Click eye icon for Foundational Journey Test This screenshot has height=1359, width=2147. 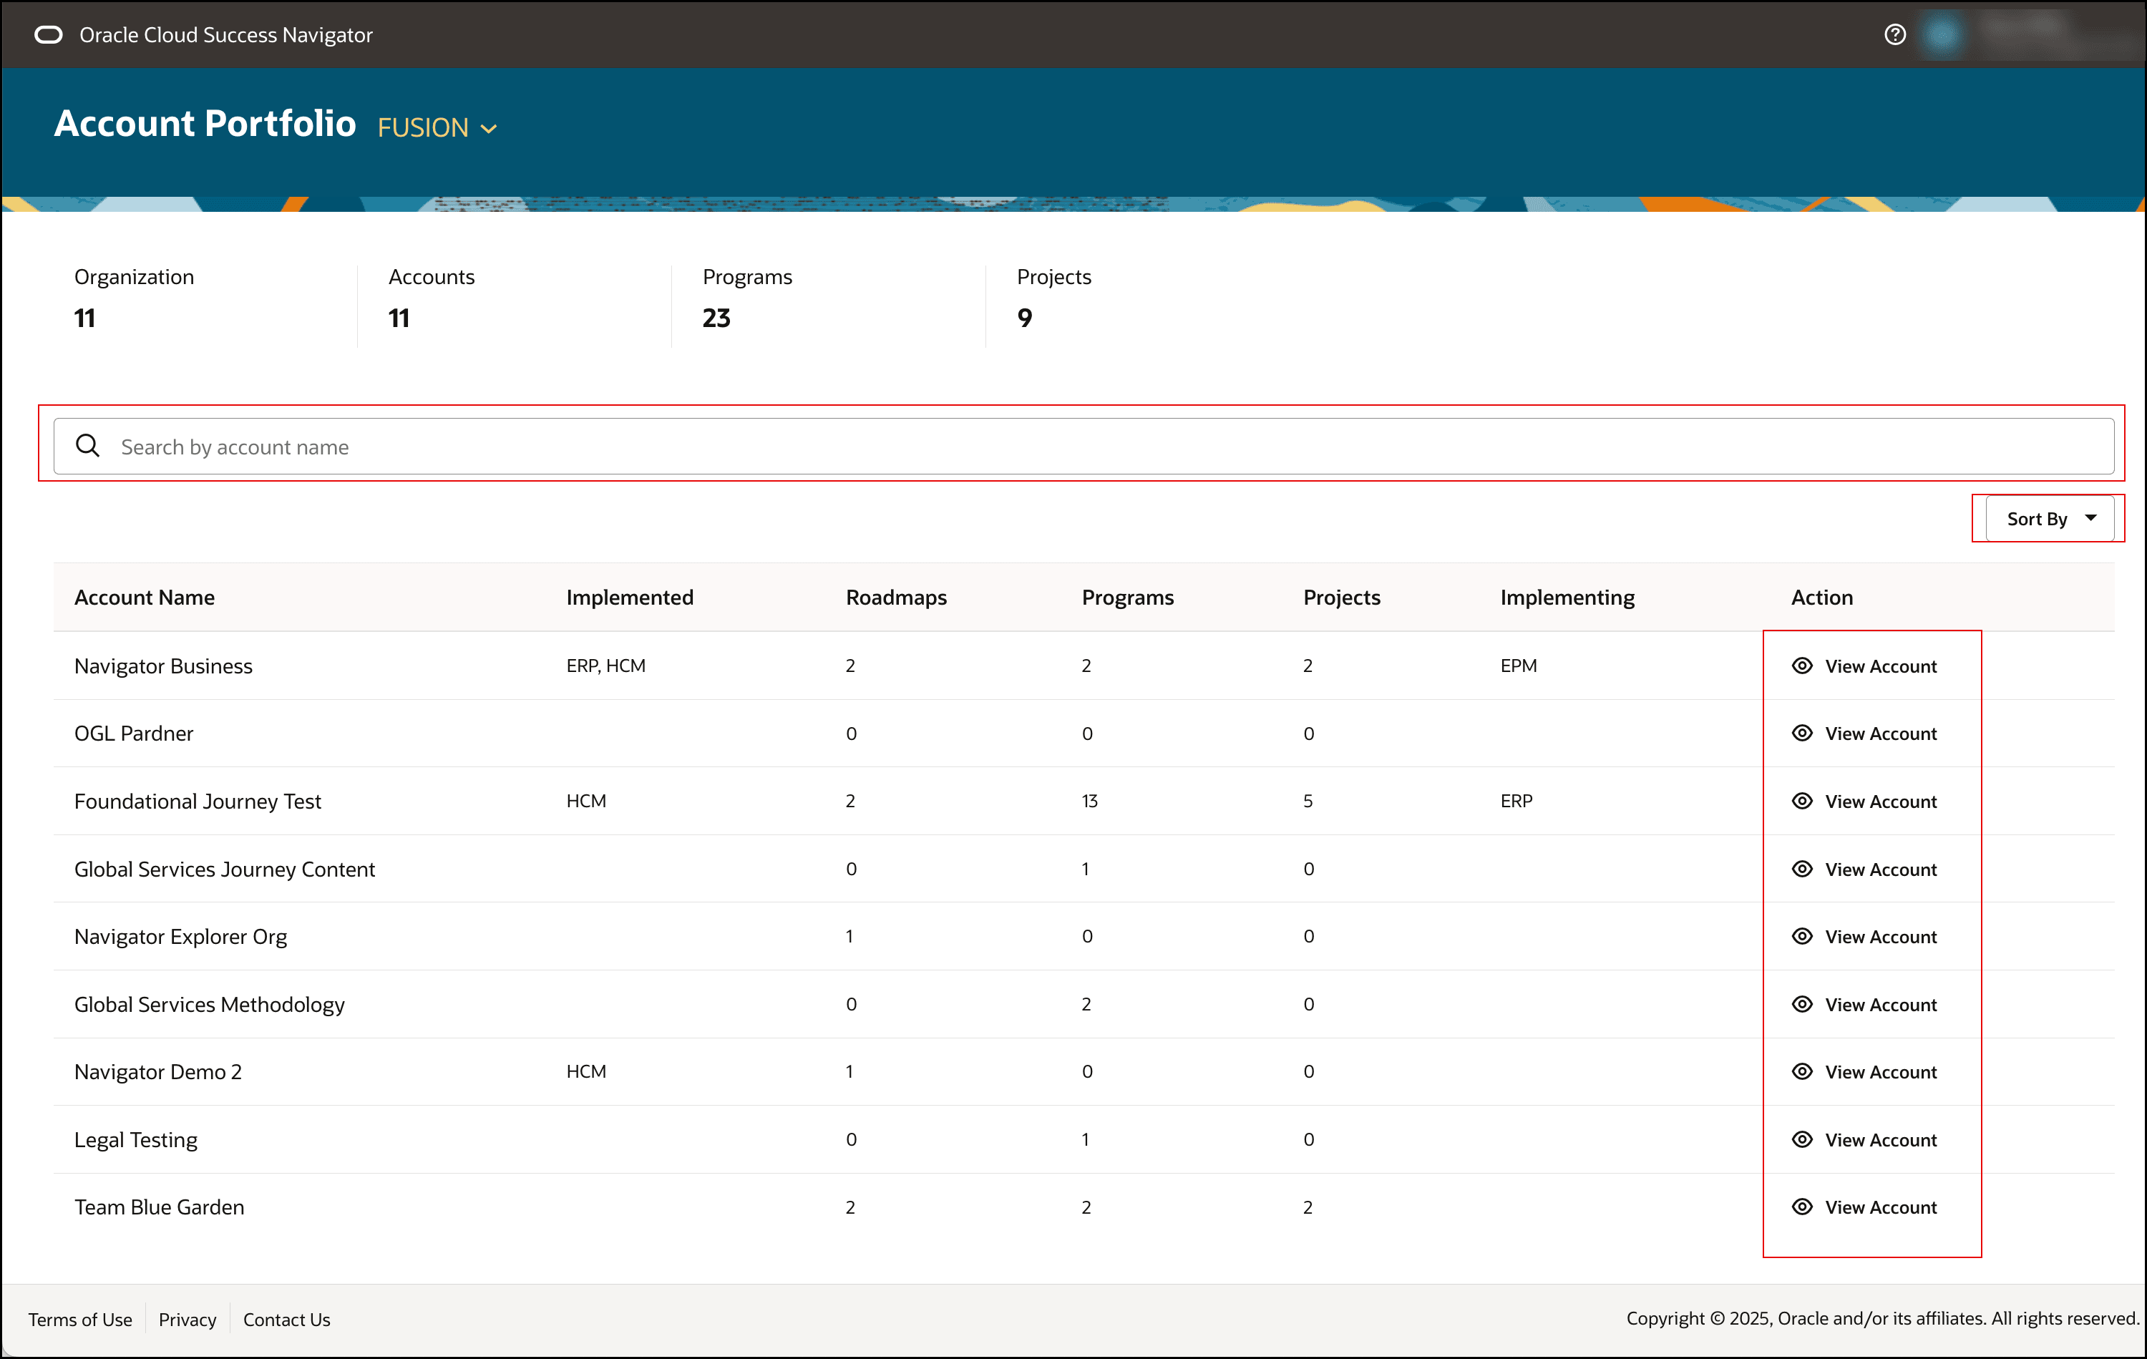point(1802,801)
